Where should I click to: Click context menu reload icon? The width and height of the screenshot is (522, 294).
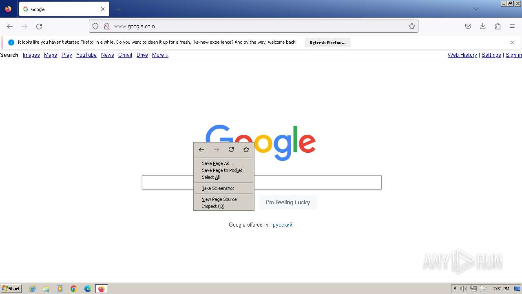click(231, 149)
